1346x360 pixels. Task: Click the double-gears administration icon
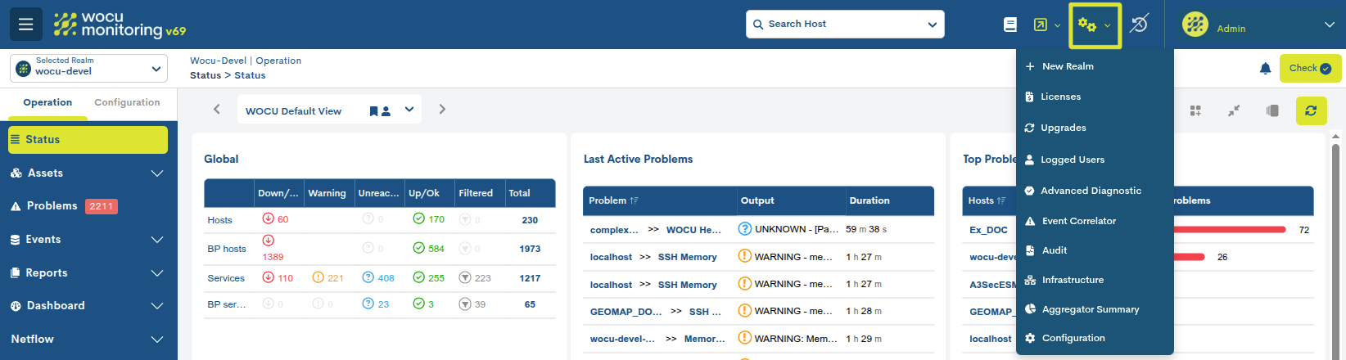tap(1087, 25)
